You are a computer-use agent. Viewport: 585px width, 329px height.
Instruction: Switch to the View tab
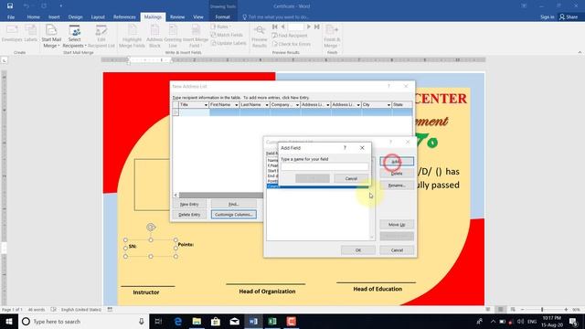198,17
